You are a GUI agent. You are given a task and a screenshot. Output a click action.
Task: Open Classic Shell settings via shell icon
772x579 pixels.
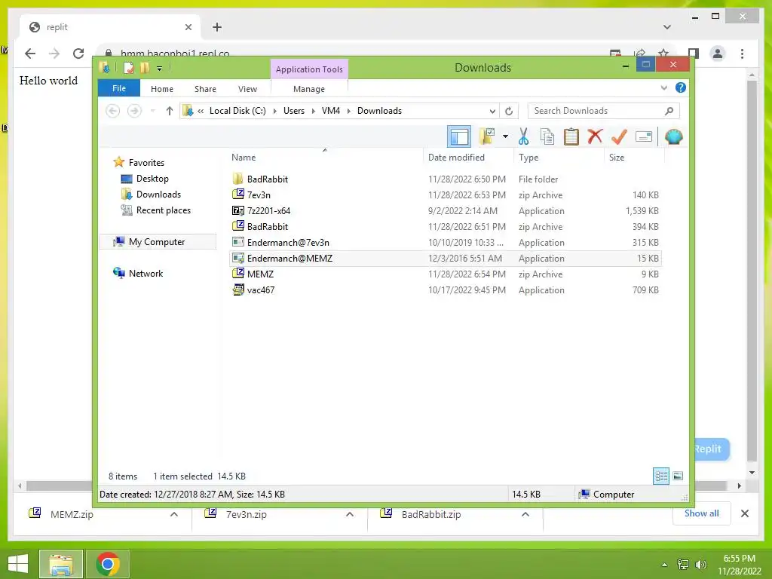[x=673, y=136]
